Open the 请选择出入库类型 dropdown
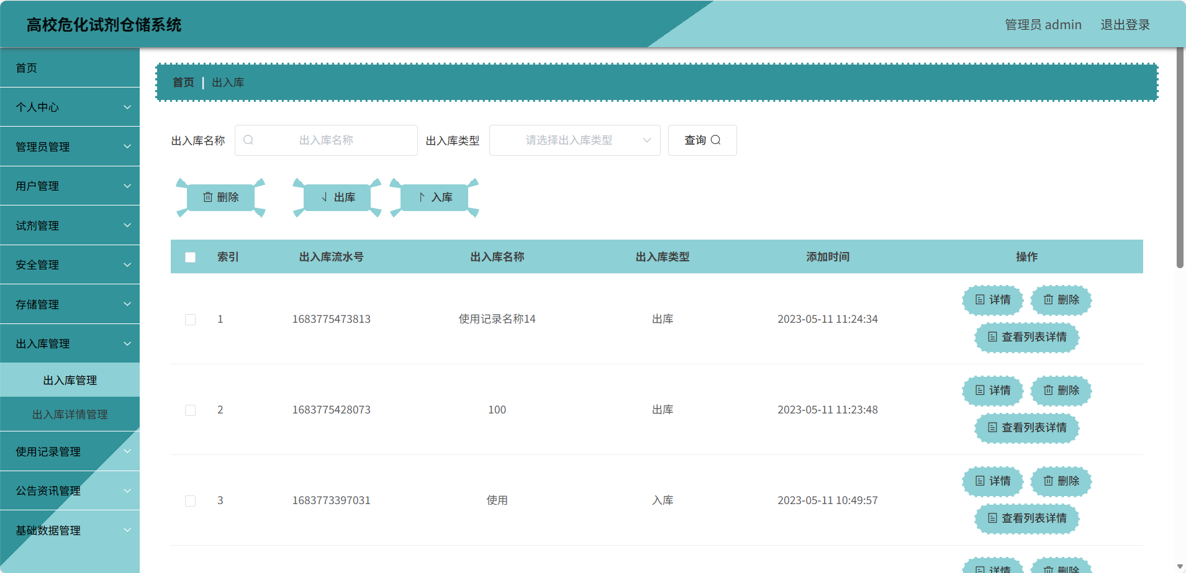The width and height of the screenshot is (1186, 573). click(x=574, y=140)
